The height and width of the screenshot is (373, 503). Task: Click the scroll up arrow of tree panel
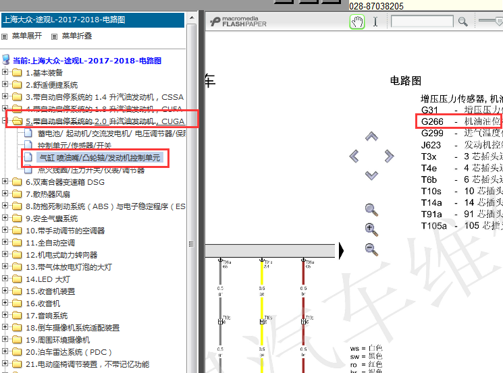tap(192, 18)
